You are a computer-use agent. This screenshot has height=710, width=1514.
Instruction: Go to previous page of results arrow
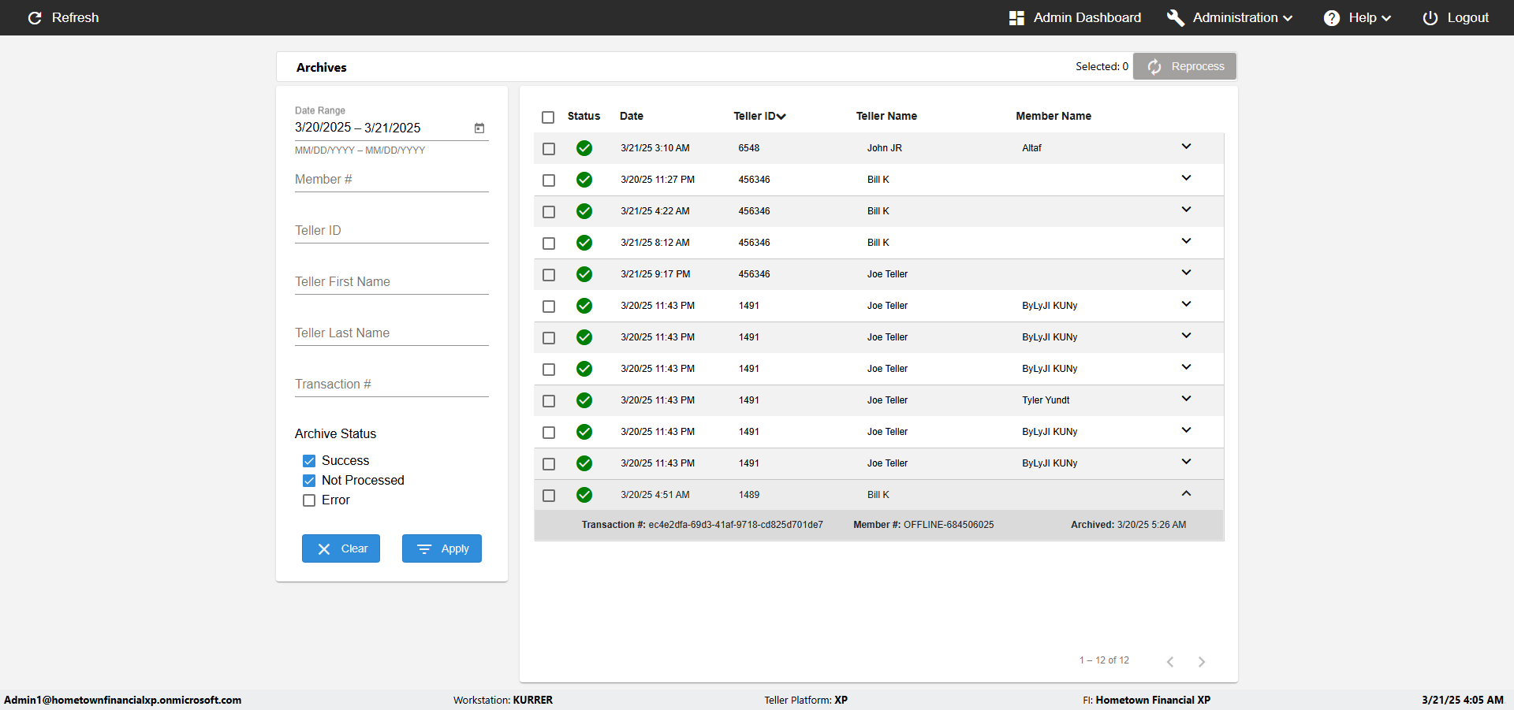pyautogui.click(x=1170, y=662)
